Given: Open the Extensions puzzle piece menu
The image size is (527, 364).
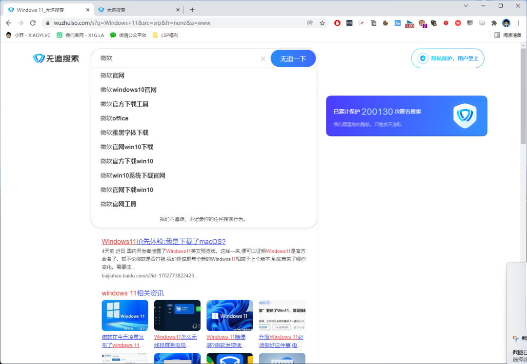Looking at the screenshot, I should 494,23.
